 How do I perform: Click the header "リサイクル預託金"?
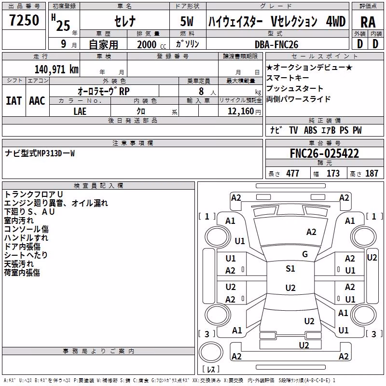240,101
